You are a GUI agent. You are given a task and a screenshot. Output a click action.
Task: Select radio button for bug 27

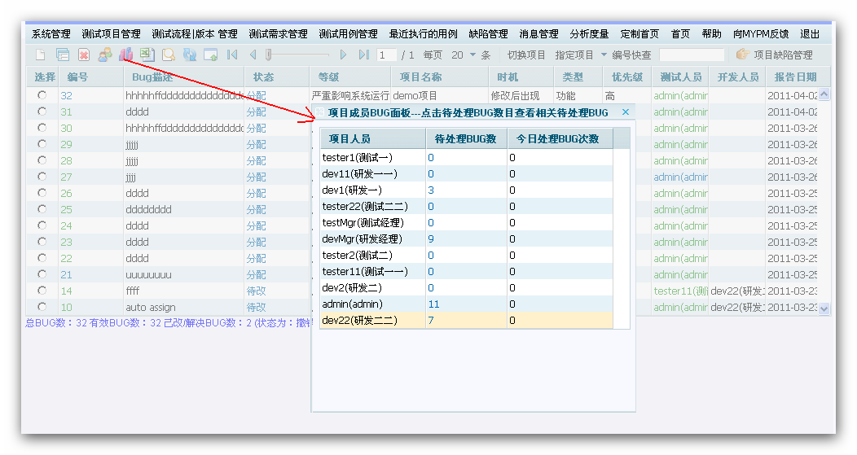pos(42,177)
